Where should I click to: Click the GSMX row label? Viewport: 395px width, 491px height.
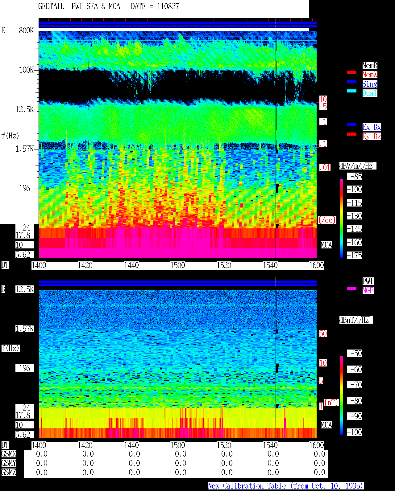[x=9, y=454]
